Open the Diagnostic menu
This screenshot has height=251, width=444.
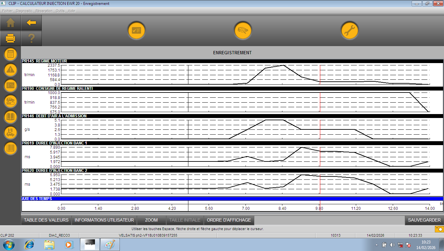[x=24, y=11]
